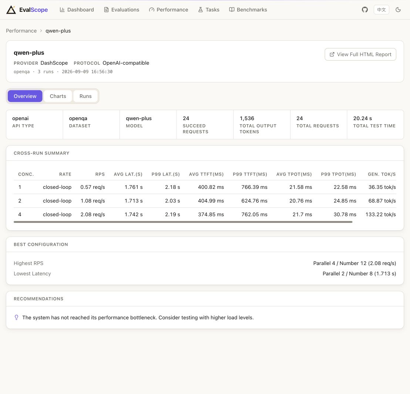Screen dimensions: 410x394
Task: Click the Evaluations document icon
Action: 106,10
